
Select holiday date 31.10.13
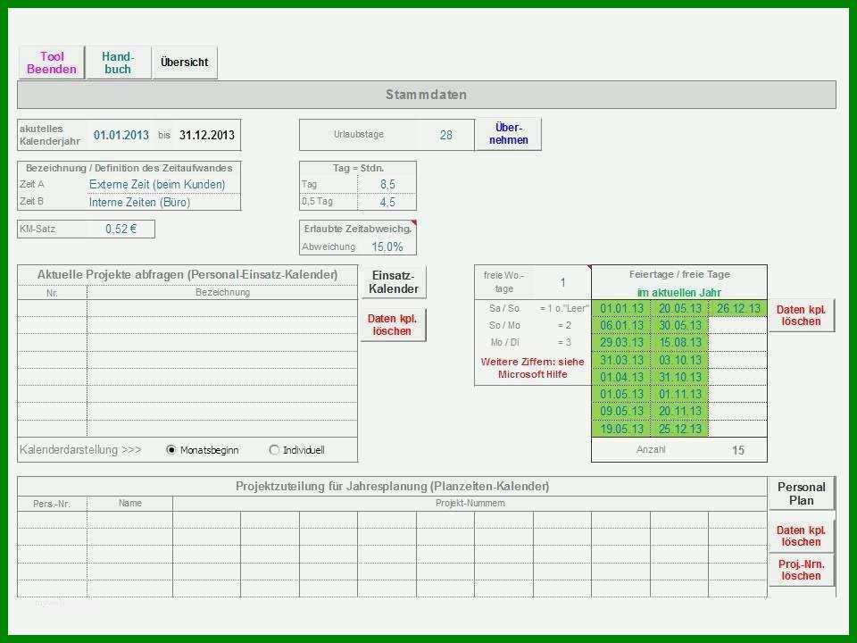(680, 377)
